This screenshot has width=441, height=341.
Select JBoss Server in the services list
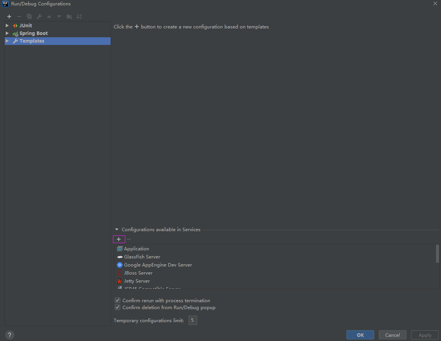point(138,273)
